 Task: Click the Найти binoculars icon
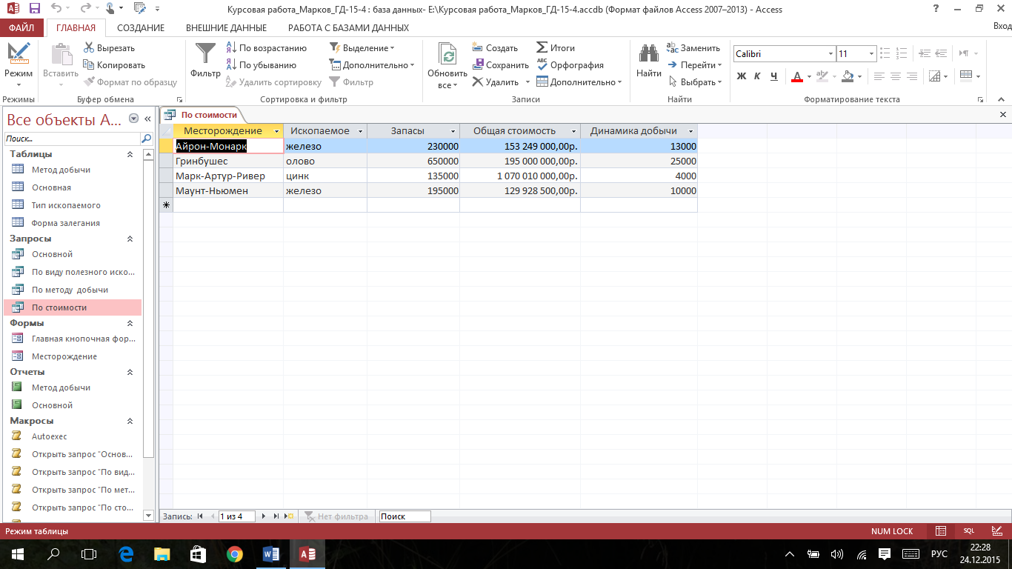pyautogui.click(x=649, y=59)
